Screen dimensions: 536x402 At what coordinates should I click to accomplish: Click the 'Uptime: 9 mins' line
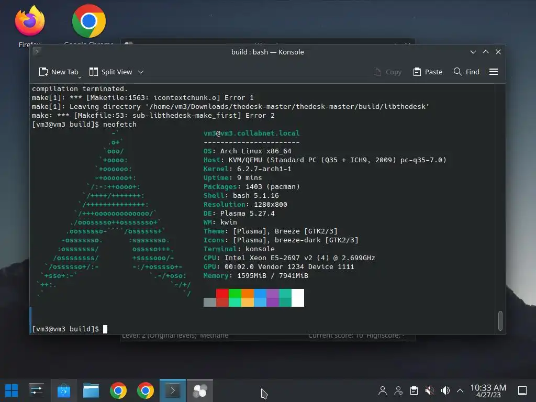click(x=233, y=178)
